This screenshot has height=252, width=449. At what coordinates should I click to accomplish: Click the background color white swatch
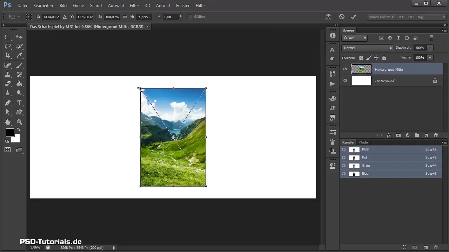(x=16, y=140)
